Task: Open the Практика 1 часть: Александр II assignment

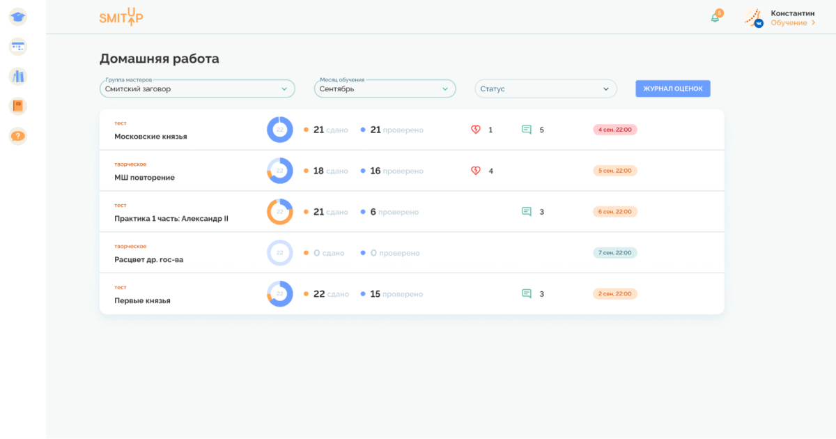Action: coord(171,218)
